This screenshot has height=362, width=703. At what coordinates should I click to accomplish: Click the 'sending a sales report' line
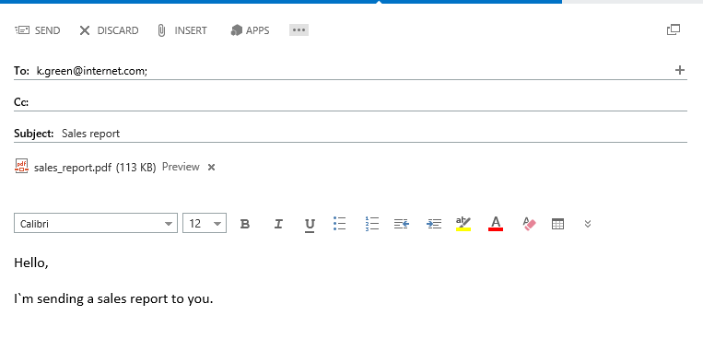[113, 298]
